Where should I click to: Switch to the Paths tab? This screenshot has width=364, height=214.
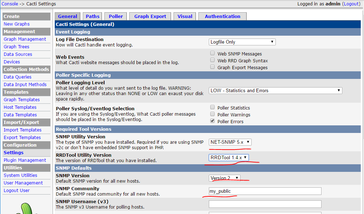click(x=93, y=16)
